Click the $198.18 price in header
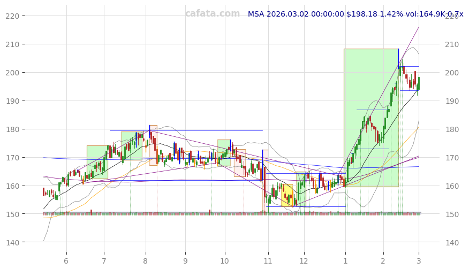The image size is (469, 270). tap(362, 14)
